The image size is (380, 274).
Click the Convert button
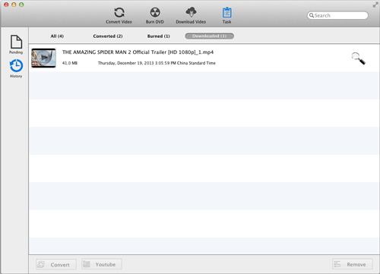coord(56,264)
